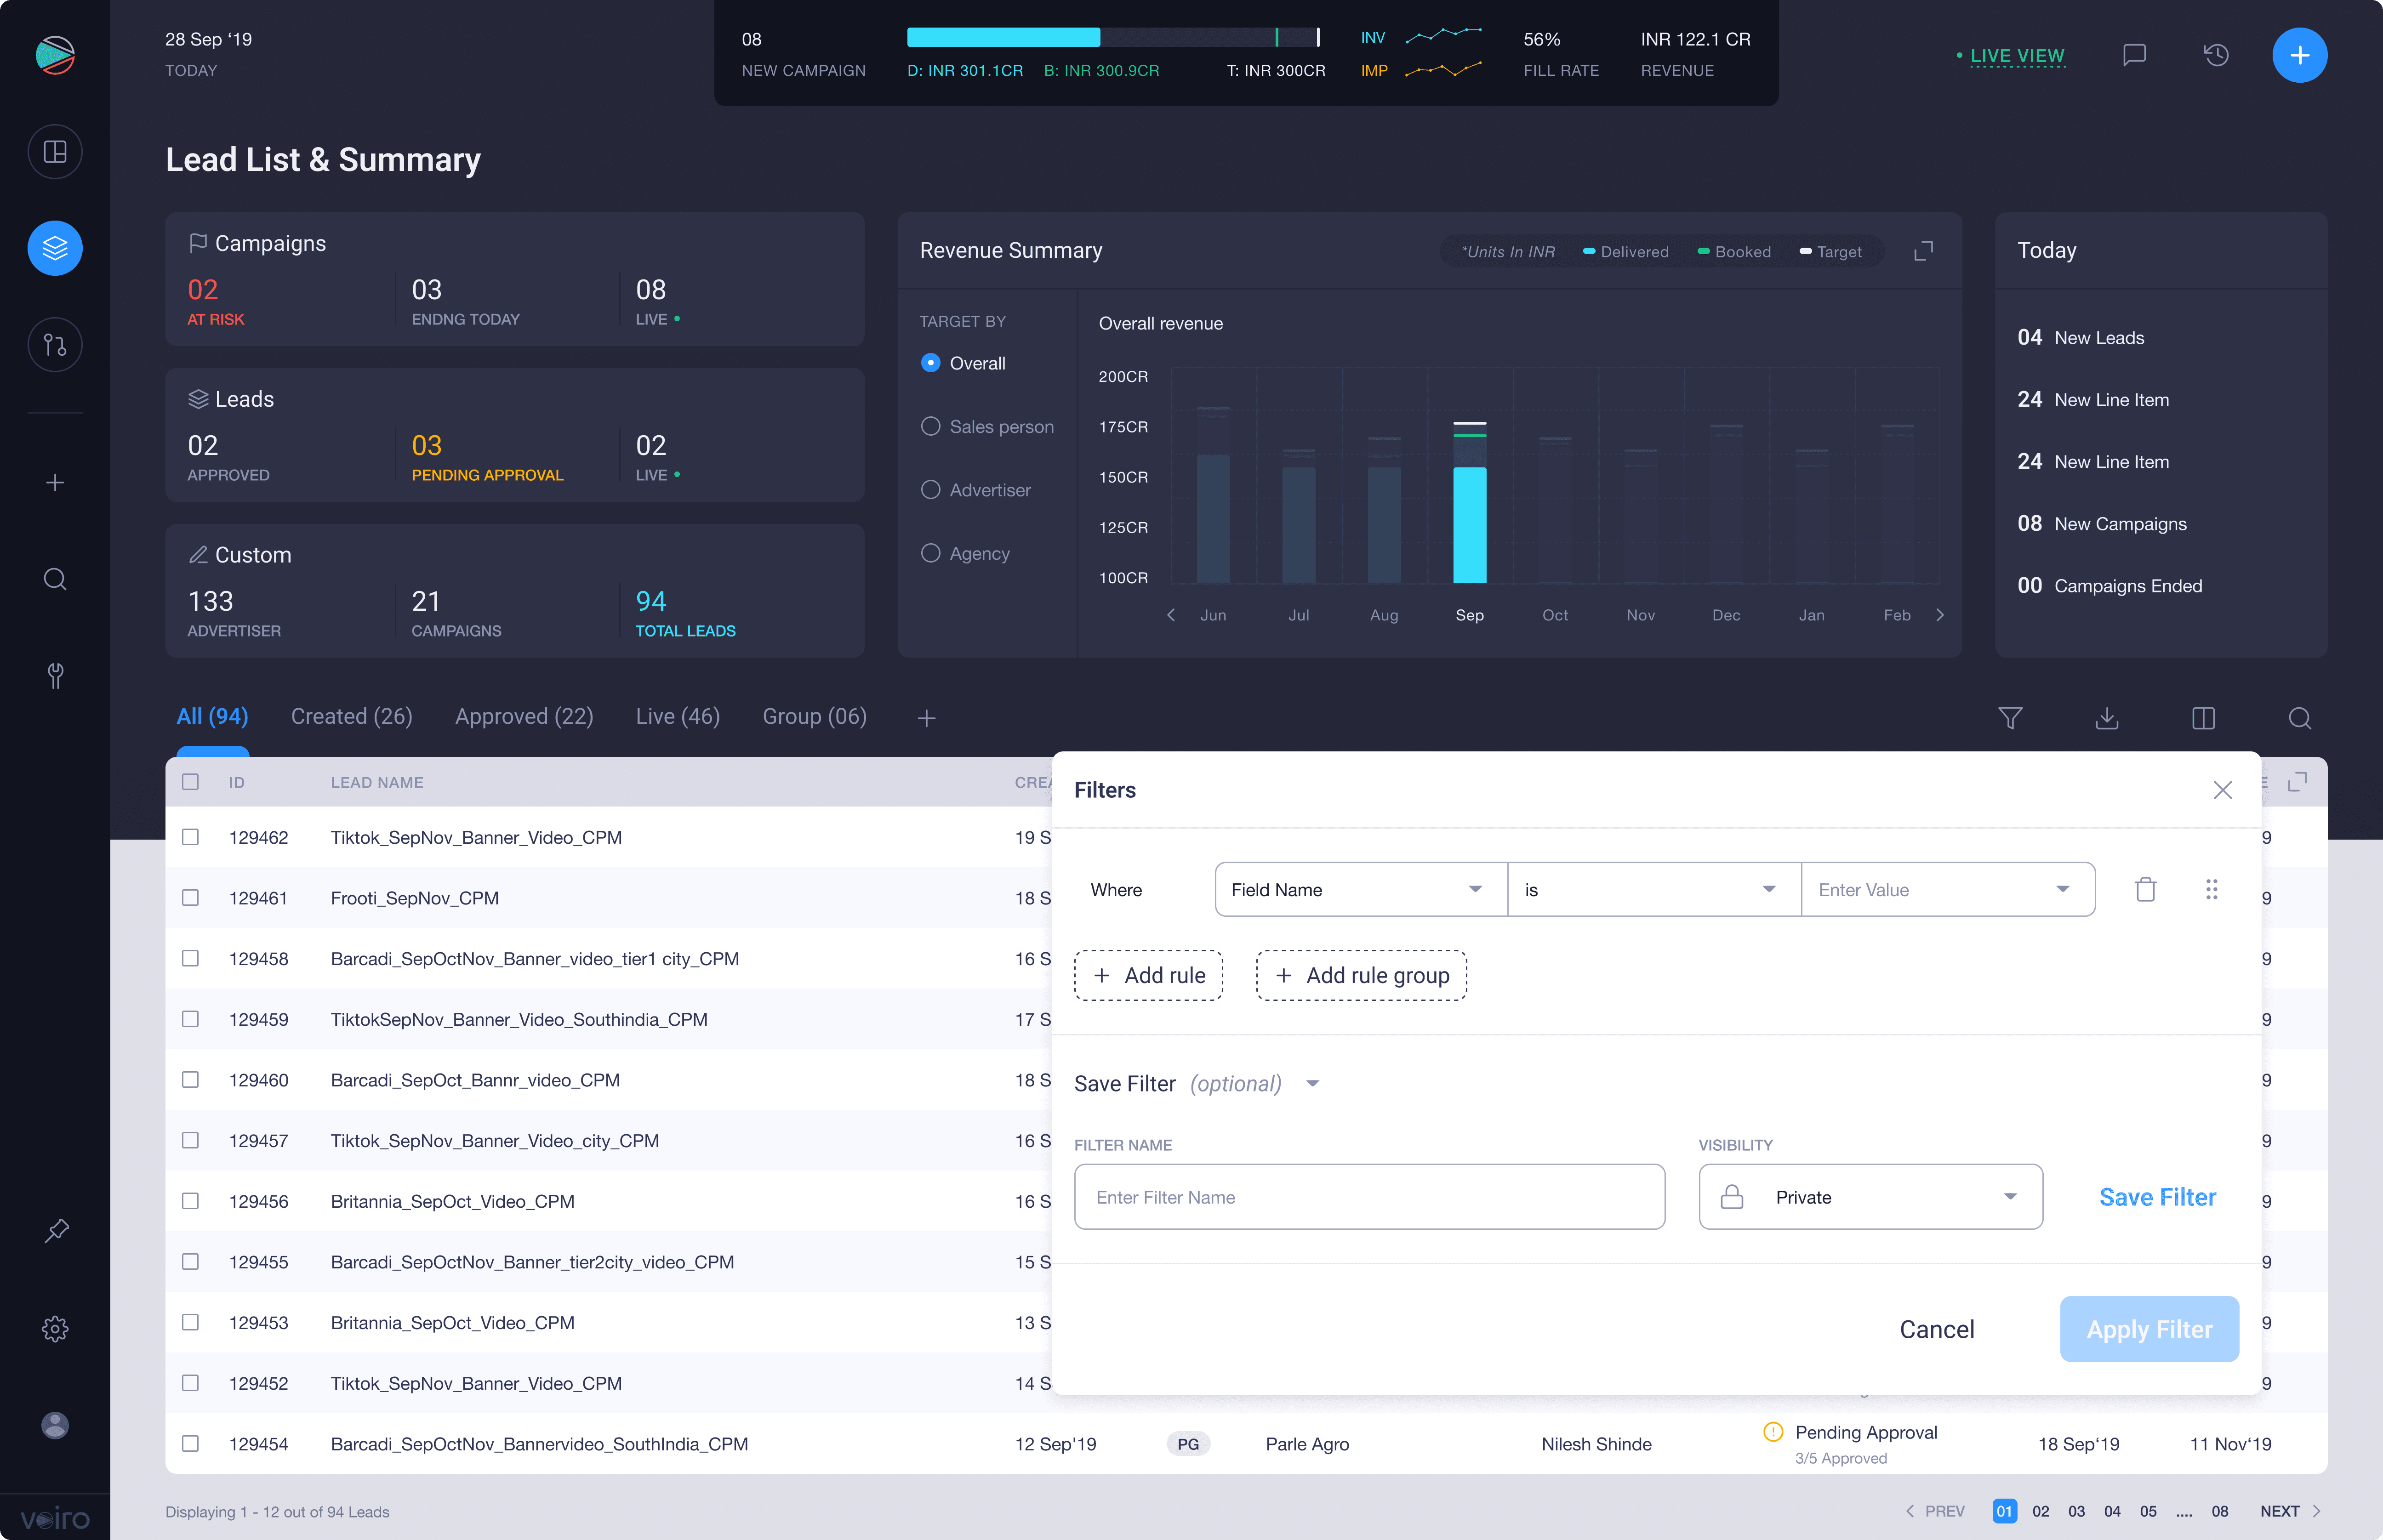Open the history clock icon

pyautogui.click(x=2216, y=55)
